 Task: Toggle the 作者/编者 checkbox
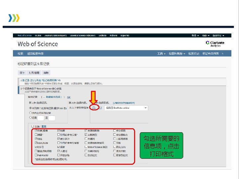point(36,131)
